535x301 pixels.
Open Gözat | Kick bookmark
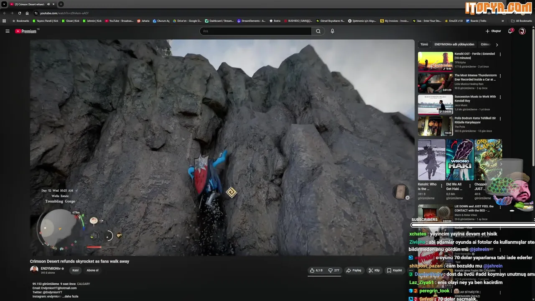click(x=71, y=20)
